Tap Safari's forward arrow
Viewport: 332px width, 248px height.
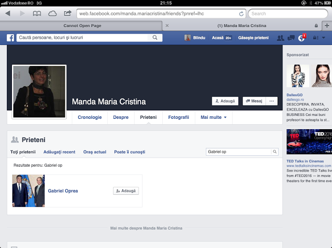(x=22, y=13)
